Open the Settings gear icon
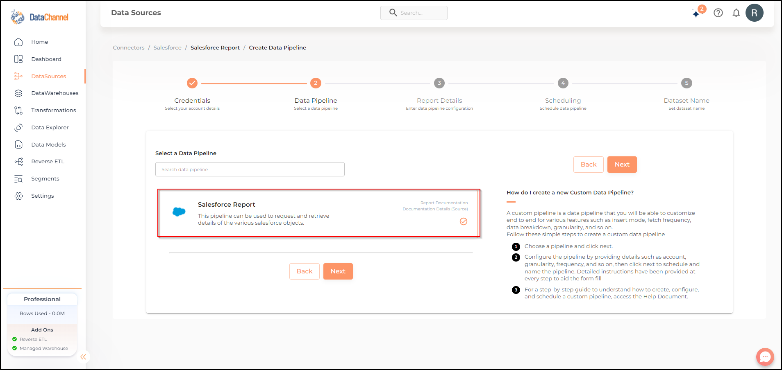 pyautogui.click(x=18, y=196)
